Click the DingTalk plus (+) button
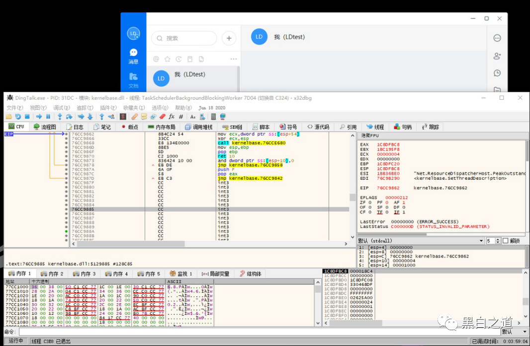The image size is (530, 346). click(229, 38)
